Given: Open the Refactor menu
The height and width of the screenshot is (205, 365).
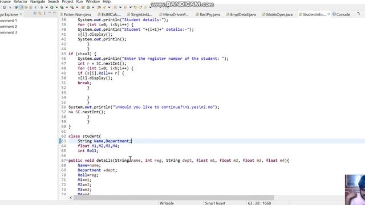Looking at the screenshot, I should (21, 2).
